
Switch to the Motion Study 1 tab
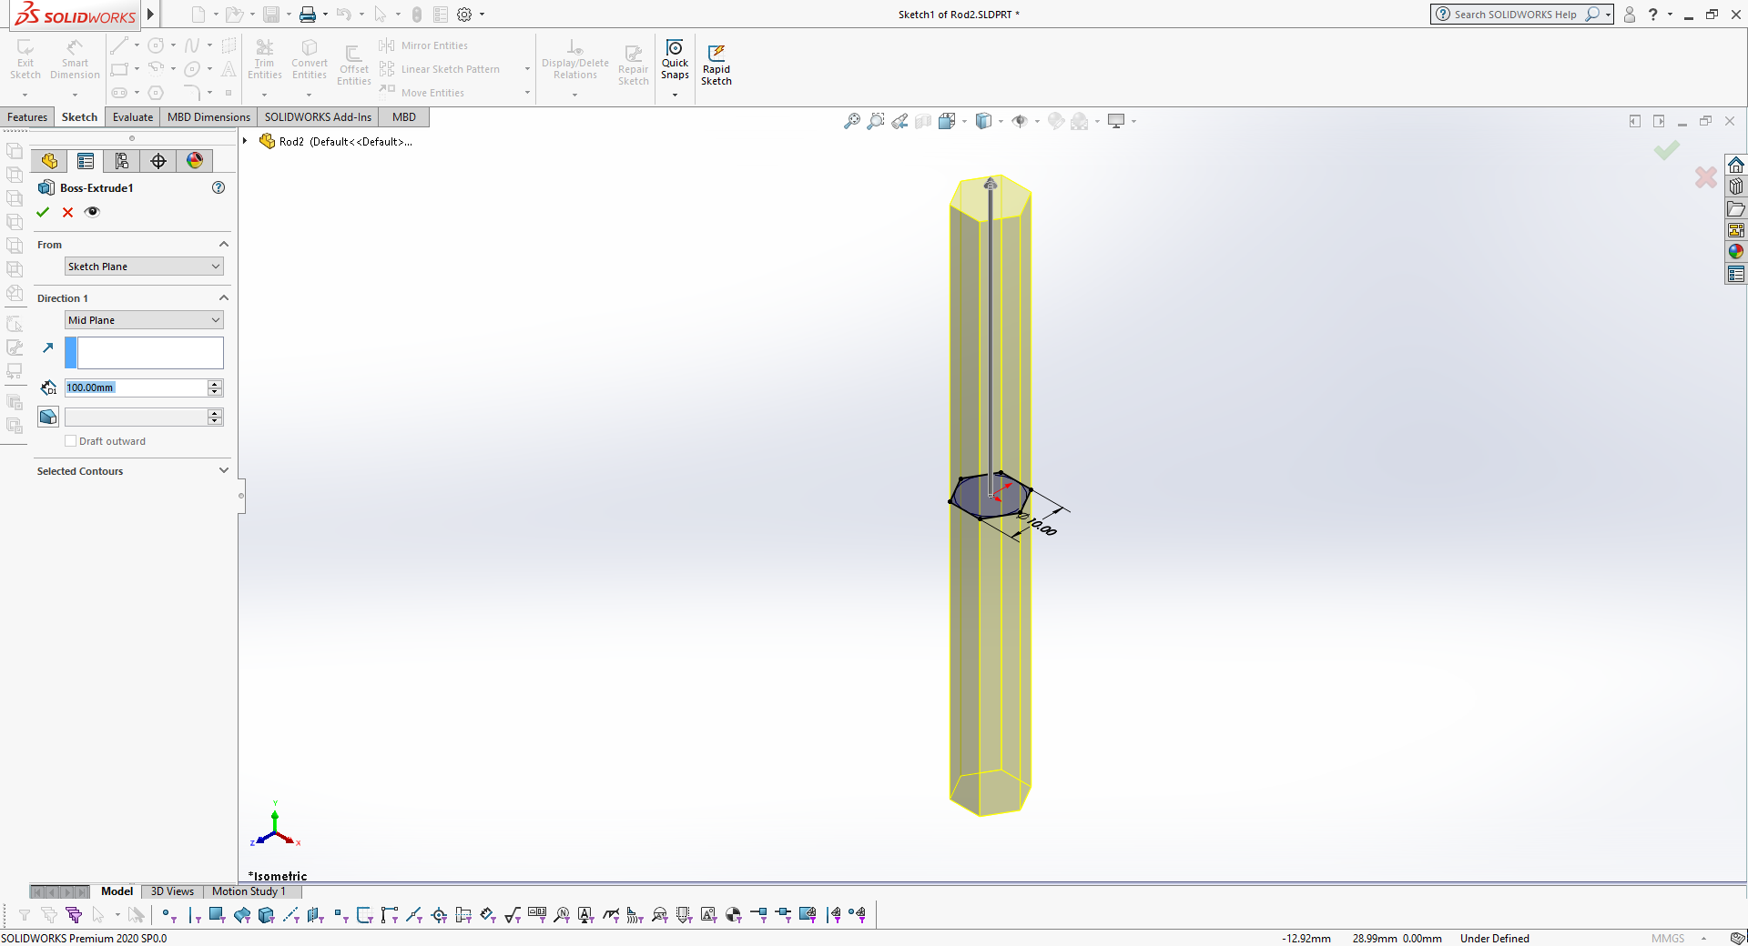point(249,891)
